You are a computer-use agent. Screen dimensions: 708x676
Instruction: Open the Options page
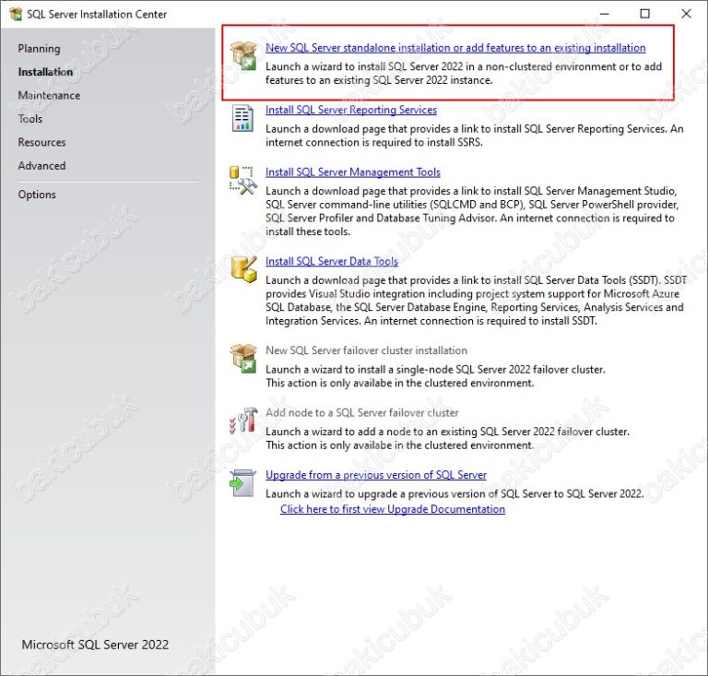click(x=37, y=195)
